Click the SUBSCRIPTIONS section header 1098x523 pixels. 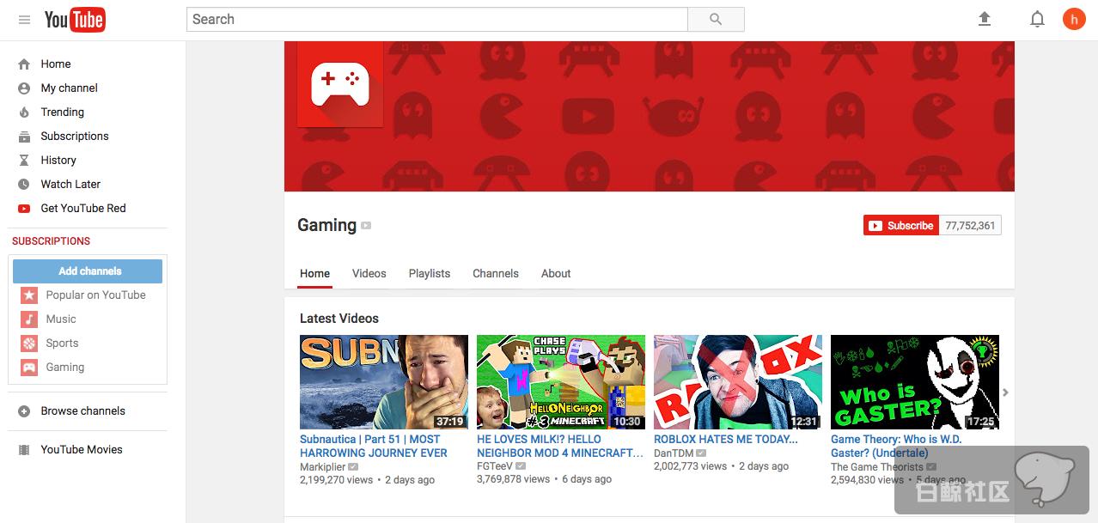point(51,241)
